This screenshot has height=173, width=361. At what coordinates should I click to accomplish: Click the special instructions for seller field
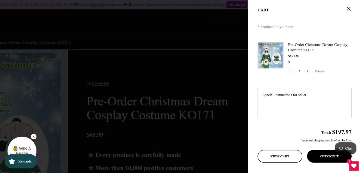click(304, 103)
